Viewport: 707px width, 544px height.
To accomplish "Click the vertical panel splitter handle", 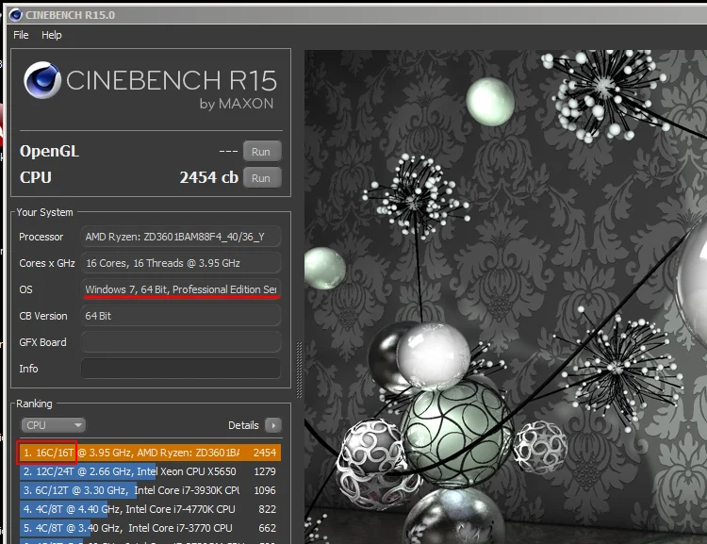I will tap(299, 370).
